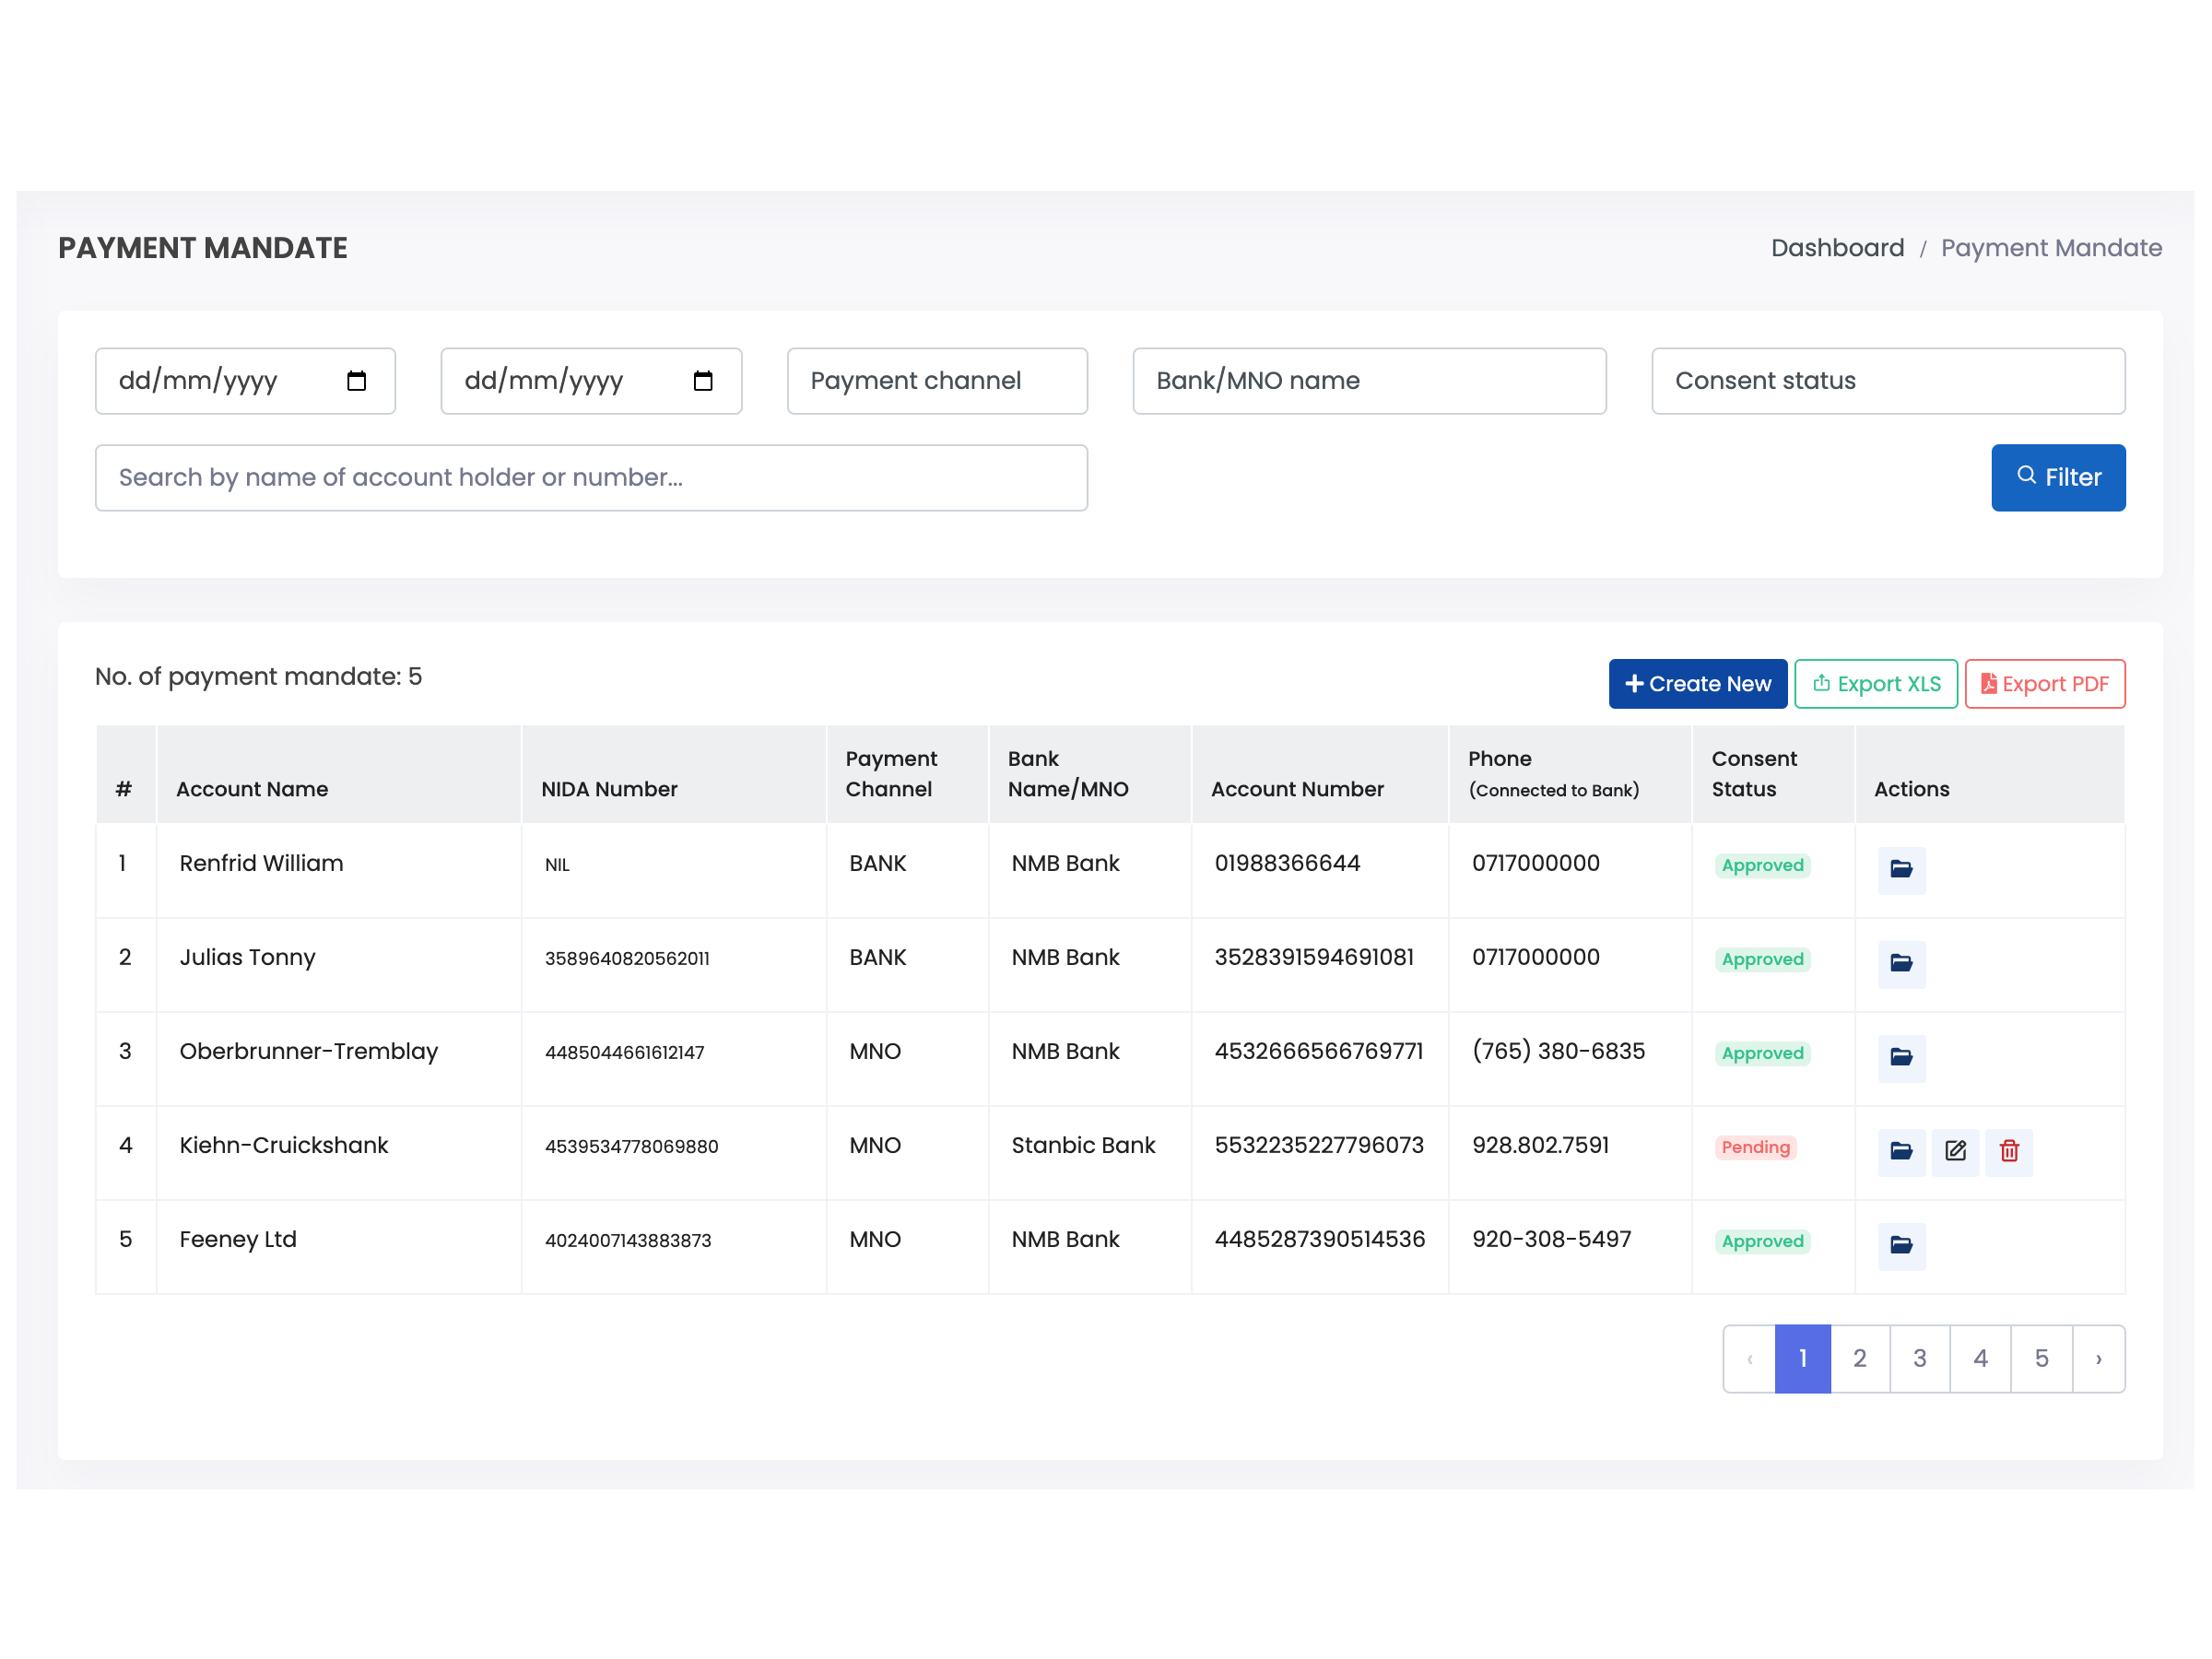Screen dimensions: 2212x1659
Task: Open folder icon for Feeney Ltd row
Action: tap(1901, 1245)
